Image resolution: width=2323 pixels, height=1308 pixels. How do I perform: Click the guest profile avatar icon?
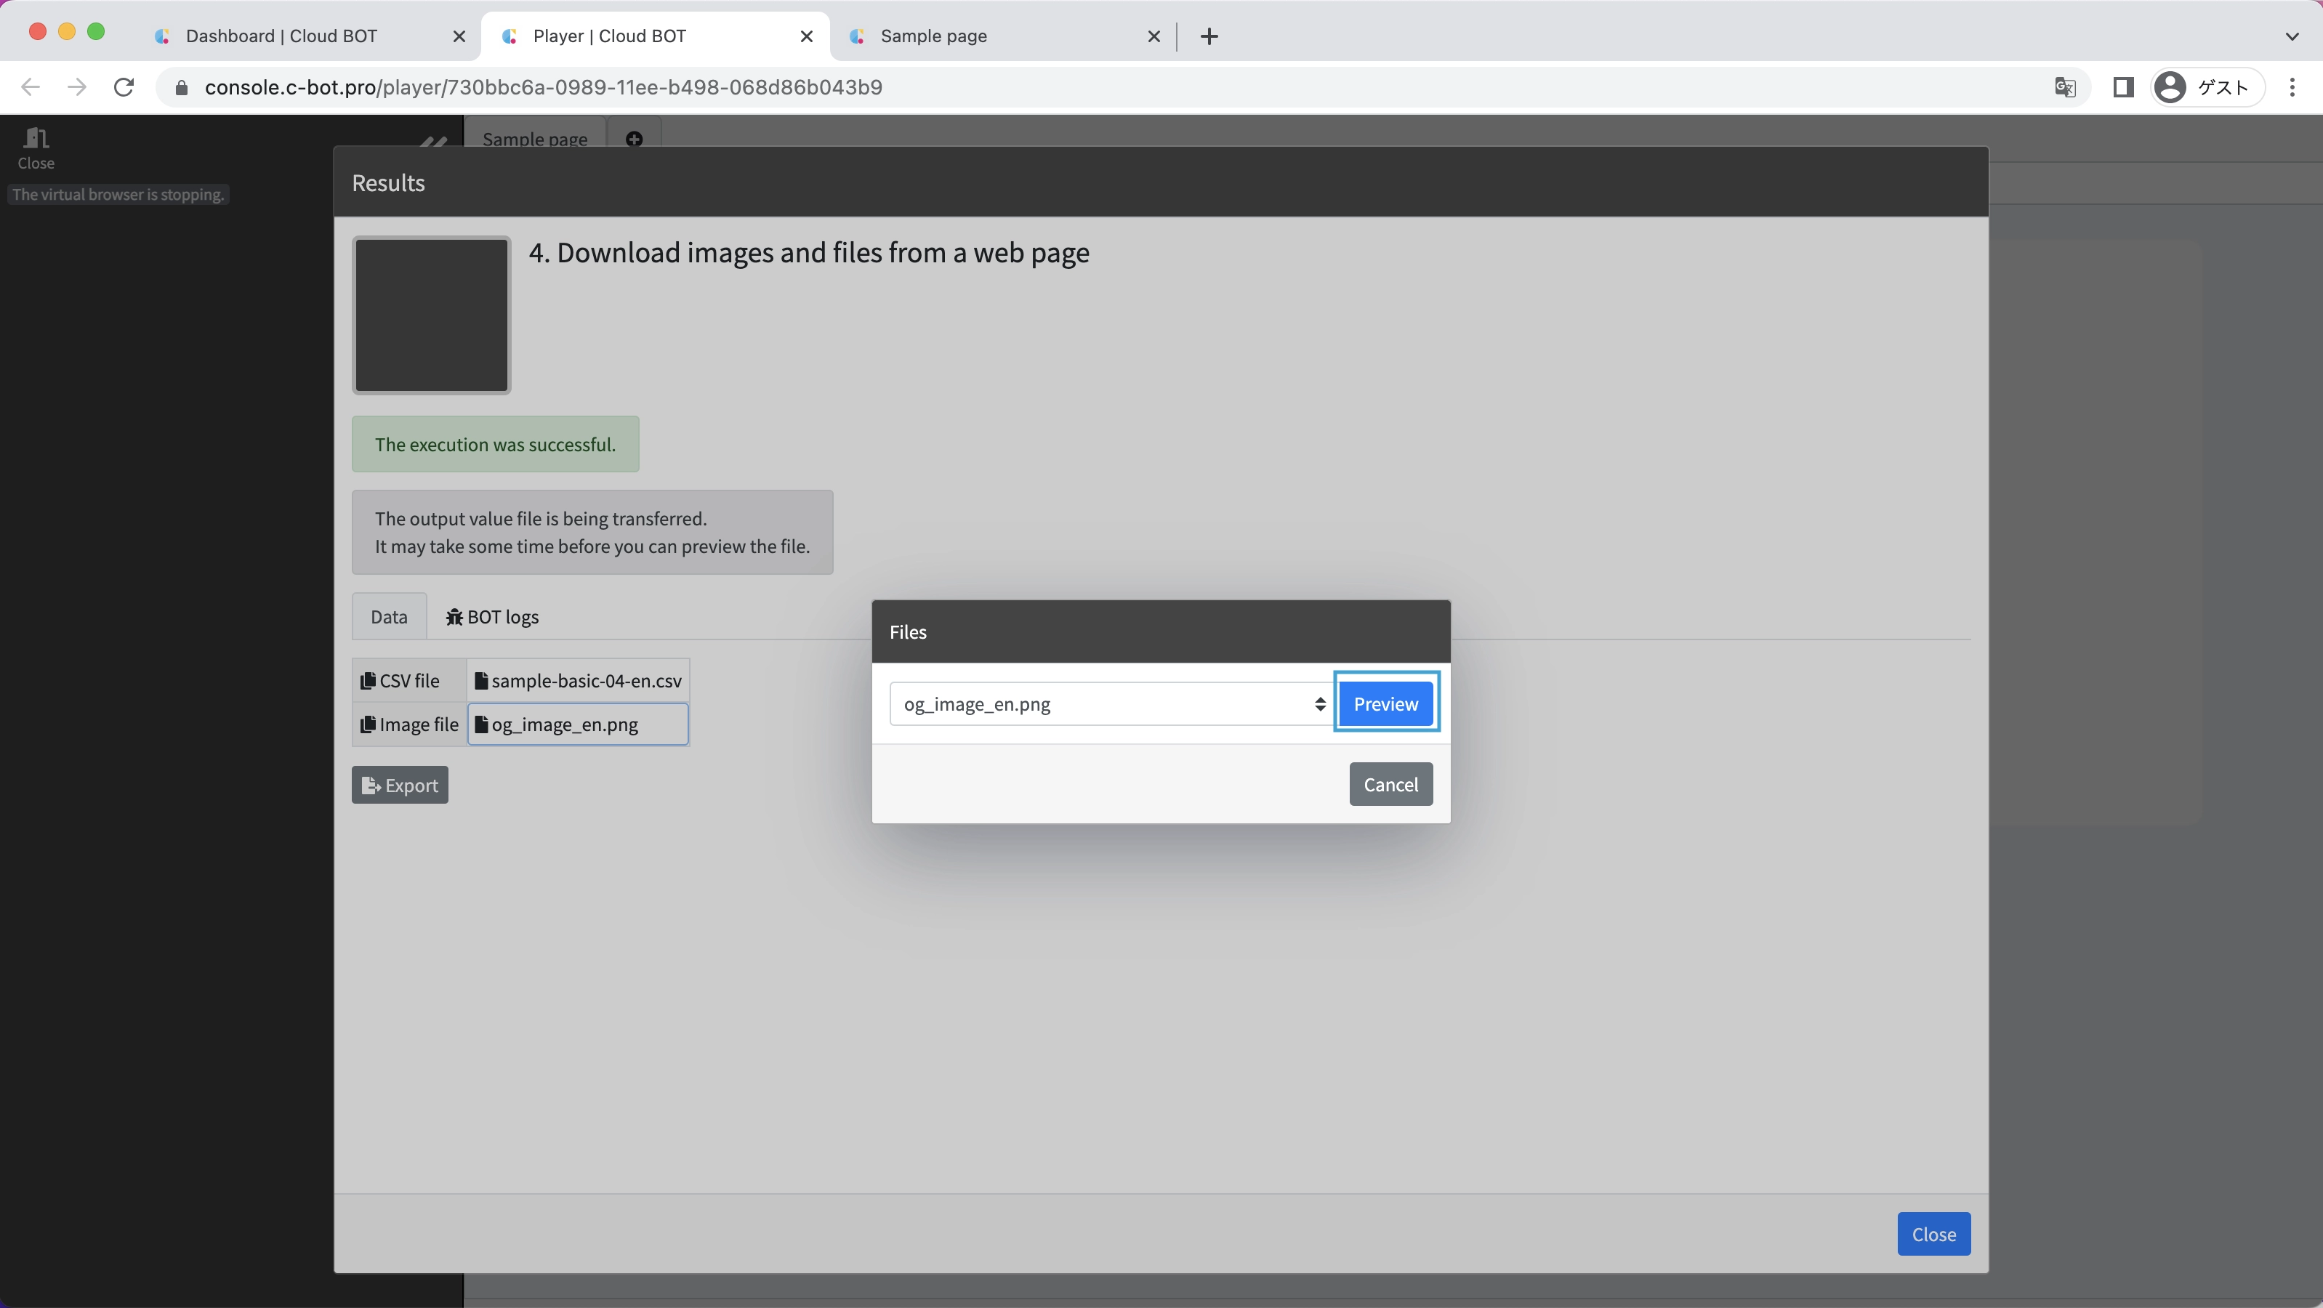[x=2170, y=87]
